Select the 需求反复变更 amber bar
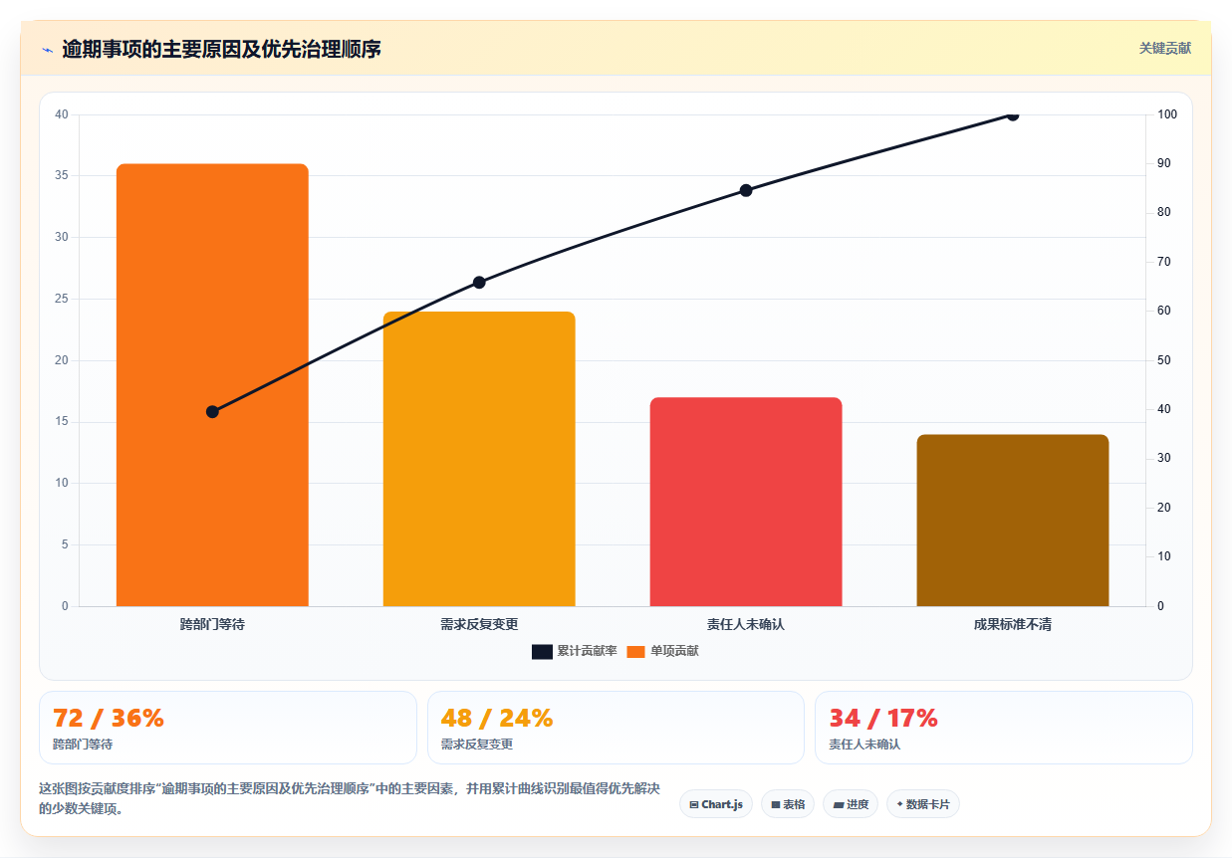 click(x=479, y=459)
